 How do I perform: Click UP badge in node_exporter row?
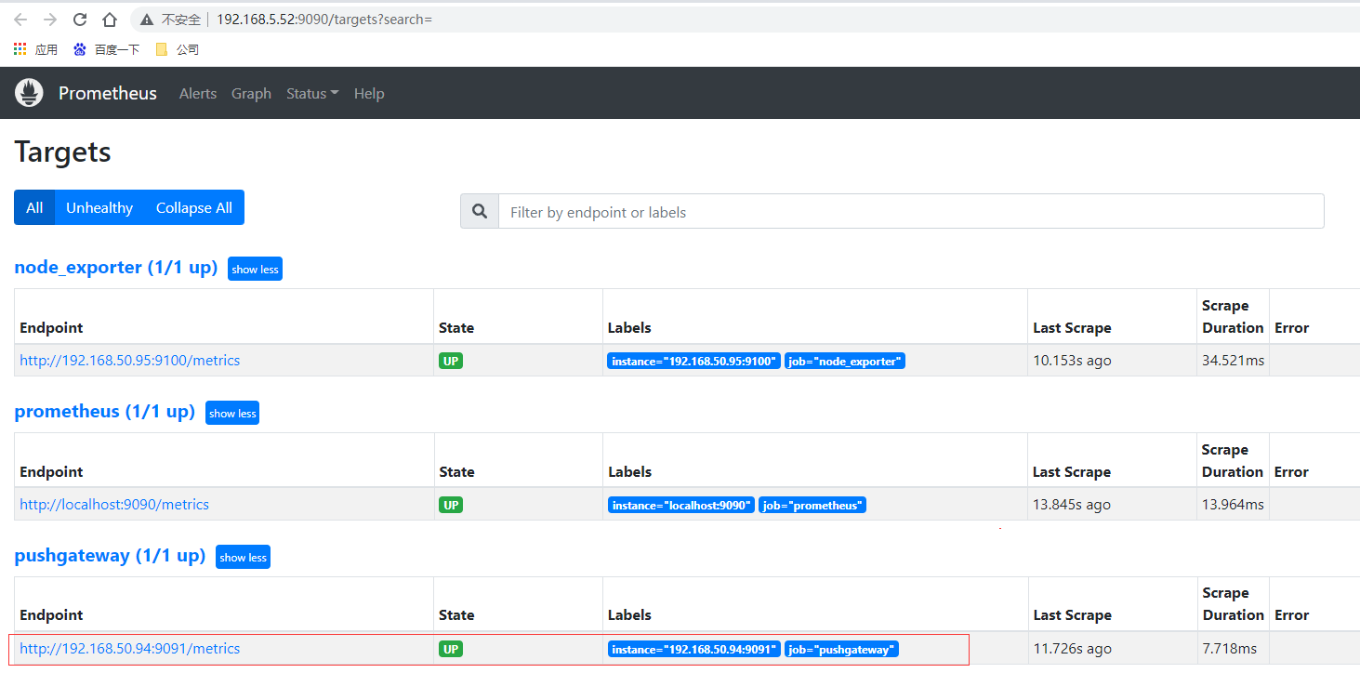coord(451,361)
